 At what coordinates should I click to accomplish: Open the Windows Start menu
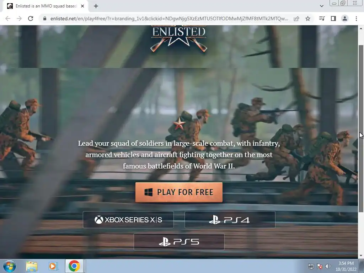coord(10,266)
